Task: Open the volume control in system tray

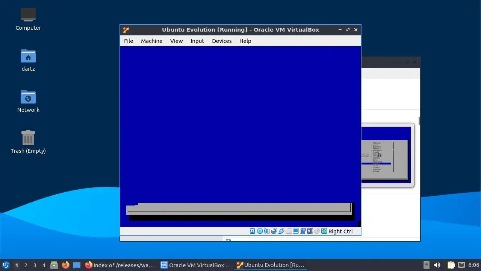Action: click(x=437, y=265)
